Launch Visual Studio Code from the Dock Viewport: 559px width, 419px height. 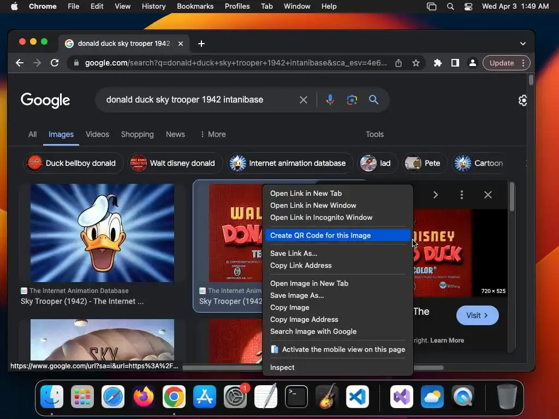(357, 397)
